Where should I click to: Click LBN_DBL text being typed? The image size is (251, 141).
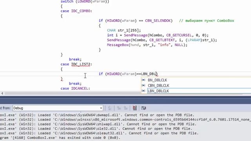click(x=149, y=74)
